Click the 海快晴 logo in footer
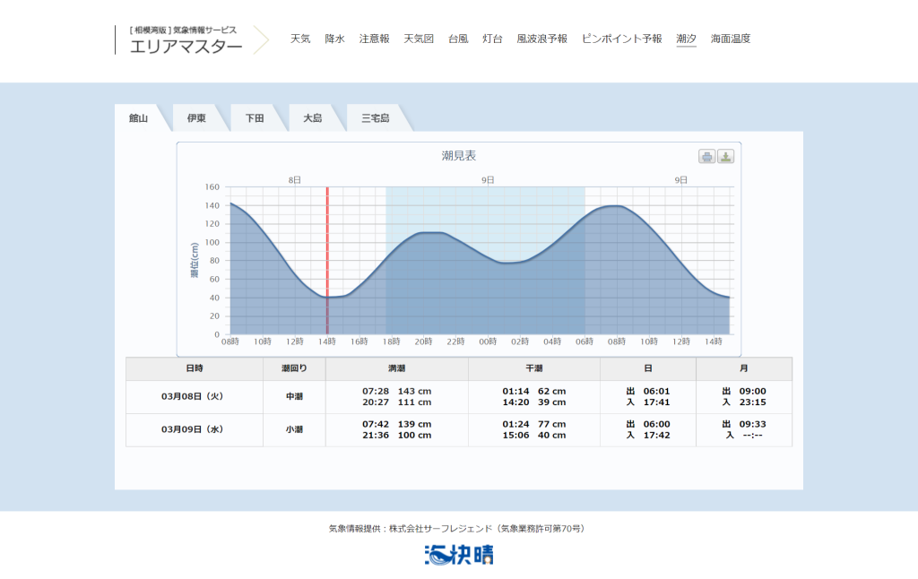 point(459,556)
